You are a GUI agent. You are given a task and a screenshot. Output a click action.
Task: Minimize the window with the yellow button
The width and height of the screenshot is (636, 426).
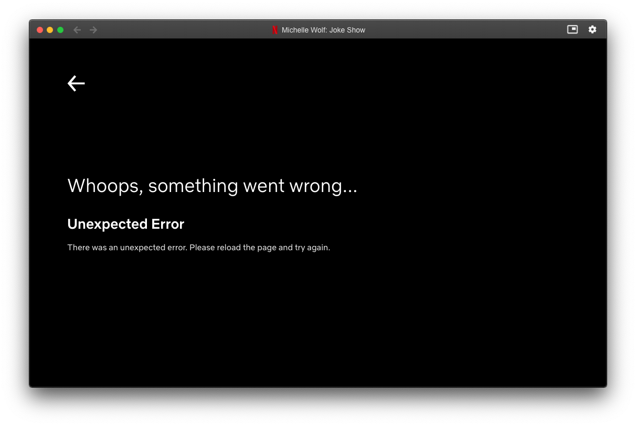[x=50, y=30]
